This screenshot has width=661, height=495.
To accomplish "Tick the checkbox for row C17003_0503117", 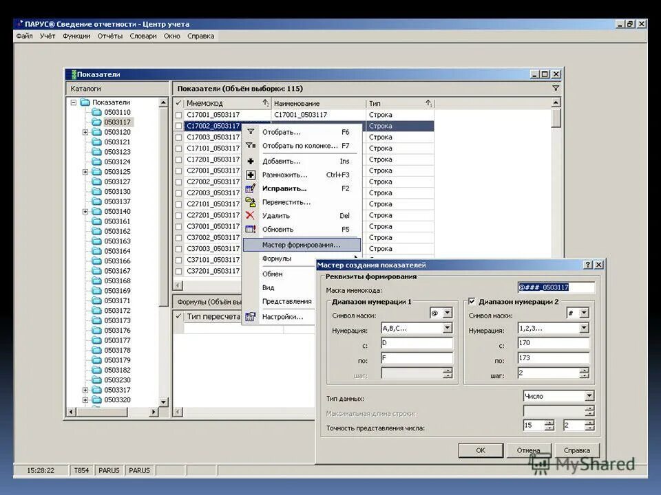I will coord(179,137).
